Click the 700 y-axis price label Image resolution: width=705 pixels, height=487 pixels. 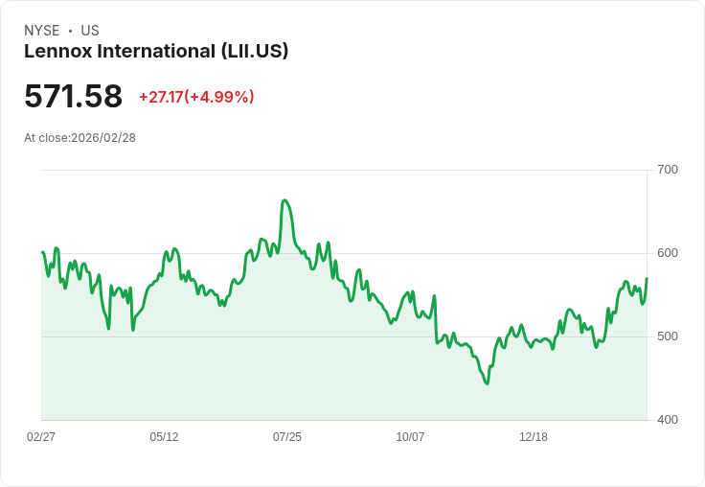click(667, 170)
